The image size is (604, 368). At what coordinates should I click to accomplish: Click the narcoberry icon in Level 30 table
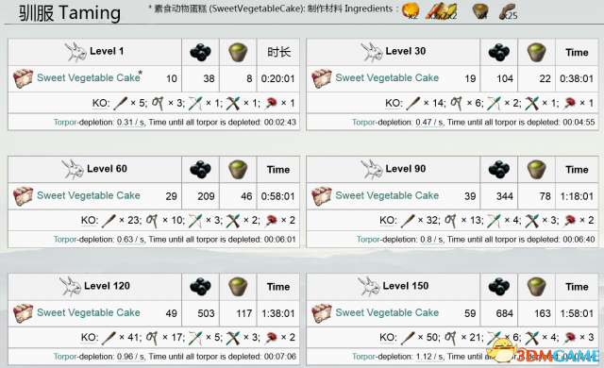(499, 52)
